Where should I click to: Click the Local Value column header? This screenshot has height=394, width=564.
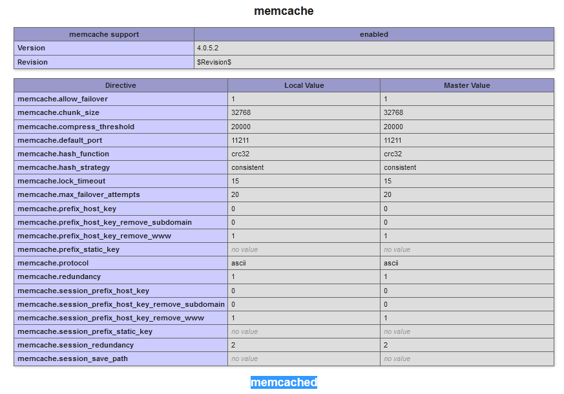tap(304, 85)
